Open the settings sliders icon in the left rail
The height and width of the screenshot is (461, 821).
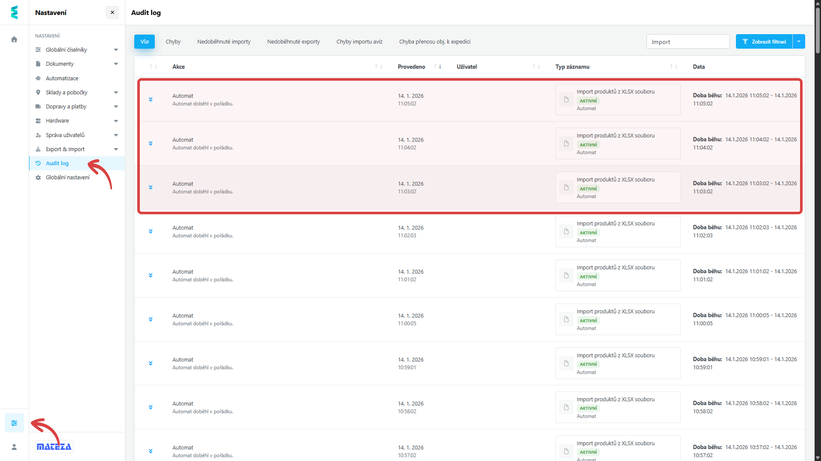pos(14,423)
